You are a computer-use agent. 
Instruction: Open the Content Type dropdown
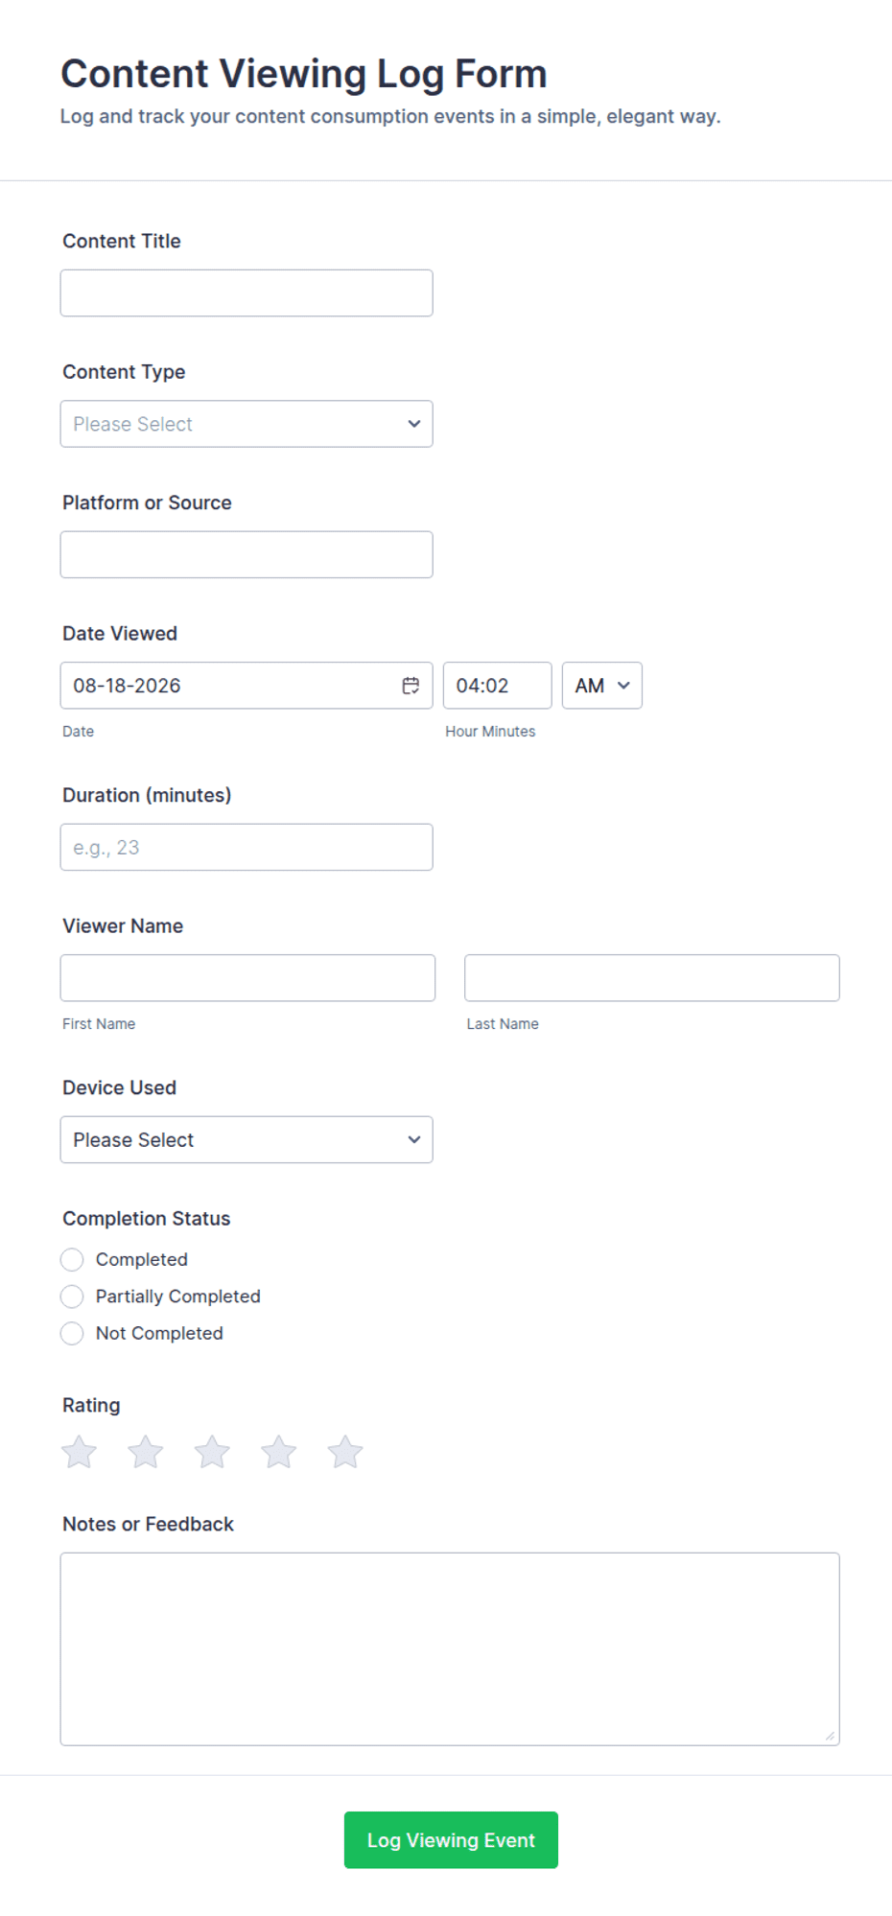246,424
